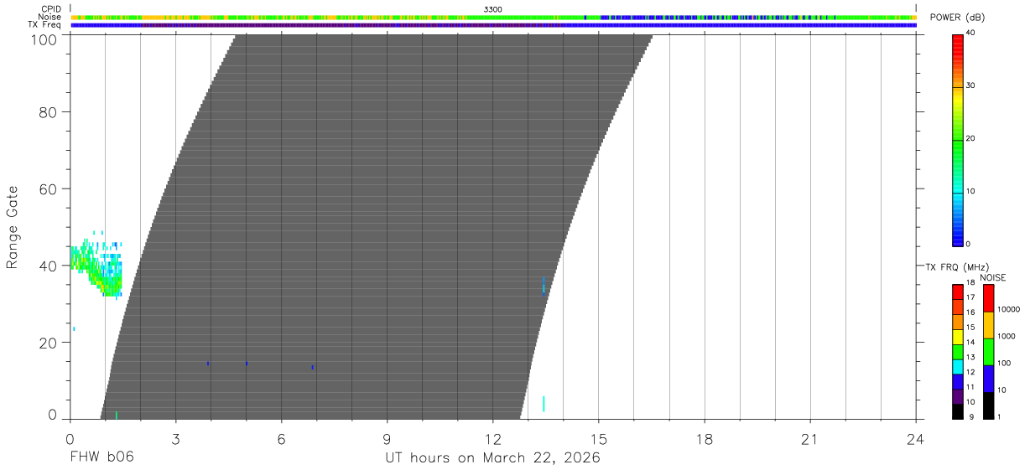Click the cyan echo near 13.5 UT, gate 4
The image size is (1030, 475).
click(544, 403)
